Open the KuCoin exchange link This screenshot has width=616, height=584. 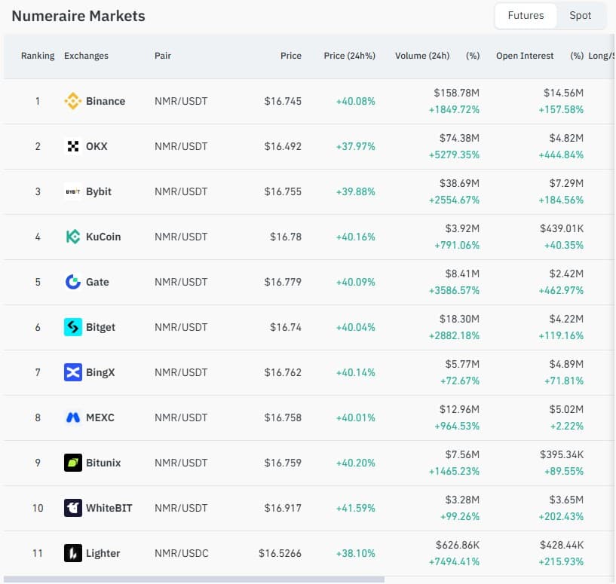(103, 237)
